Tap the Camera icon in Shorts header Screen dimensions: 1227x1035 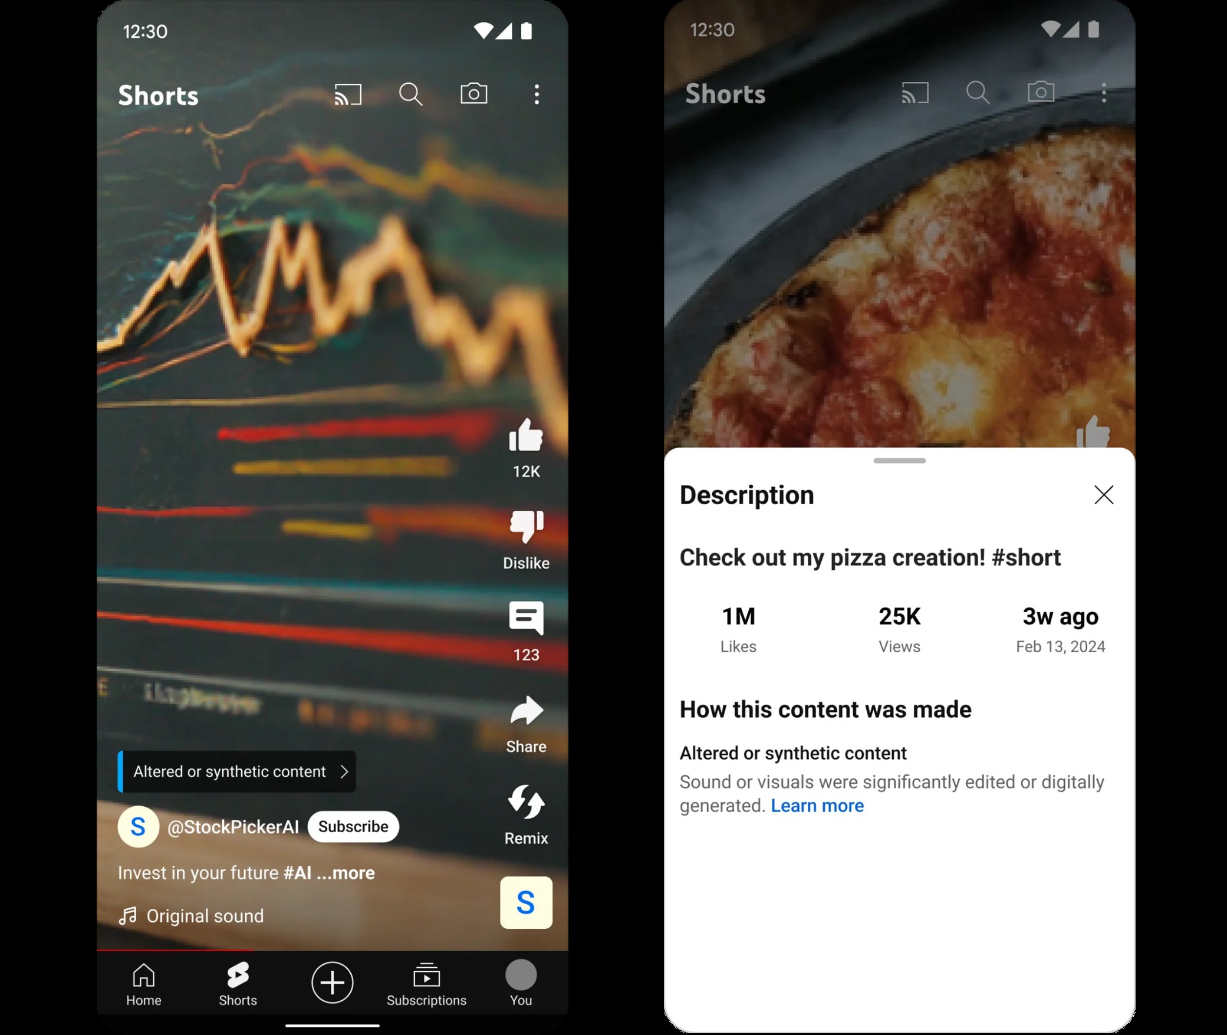pyautogui.click(x=475, y=94)
